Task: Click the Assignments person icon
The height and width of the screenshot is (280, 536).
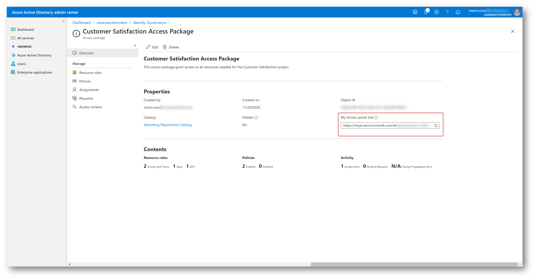Action: point(75,90)
